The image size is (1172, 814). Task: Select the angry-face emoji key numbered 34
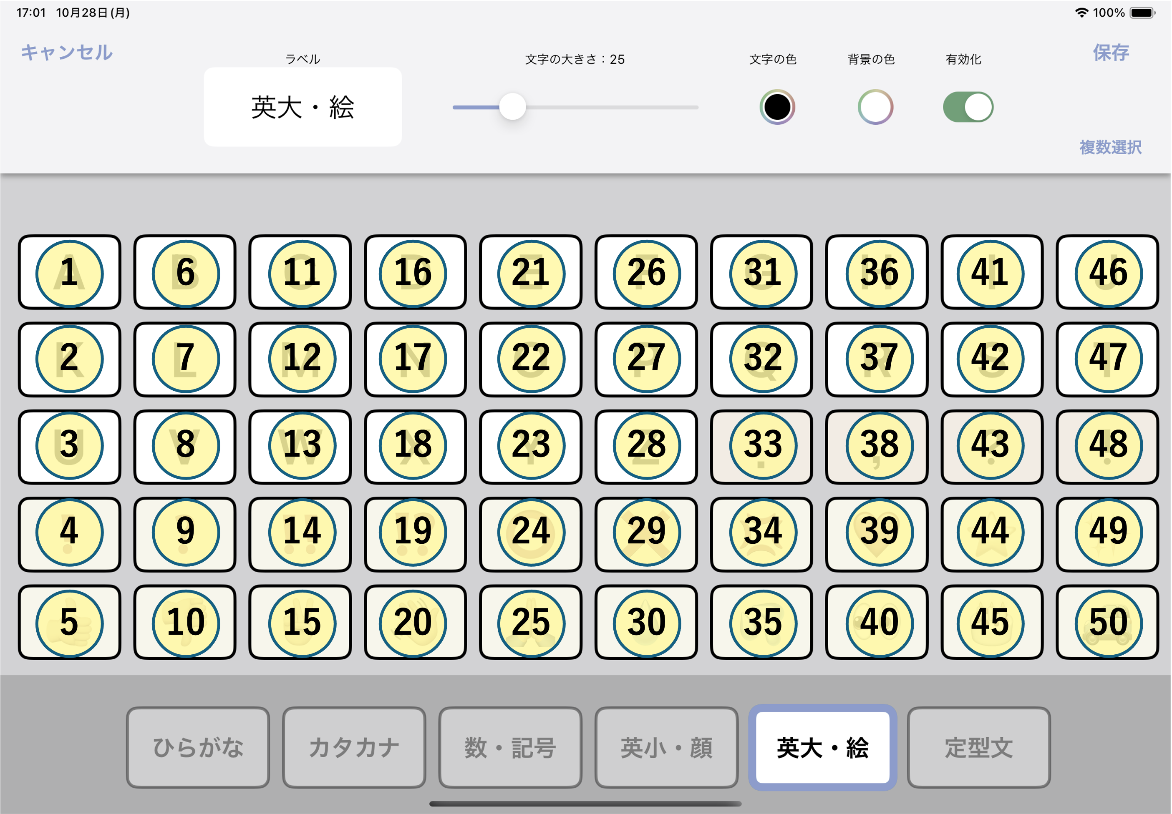[x=761, y=533]
